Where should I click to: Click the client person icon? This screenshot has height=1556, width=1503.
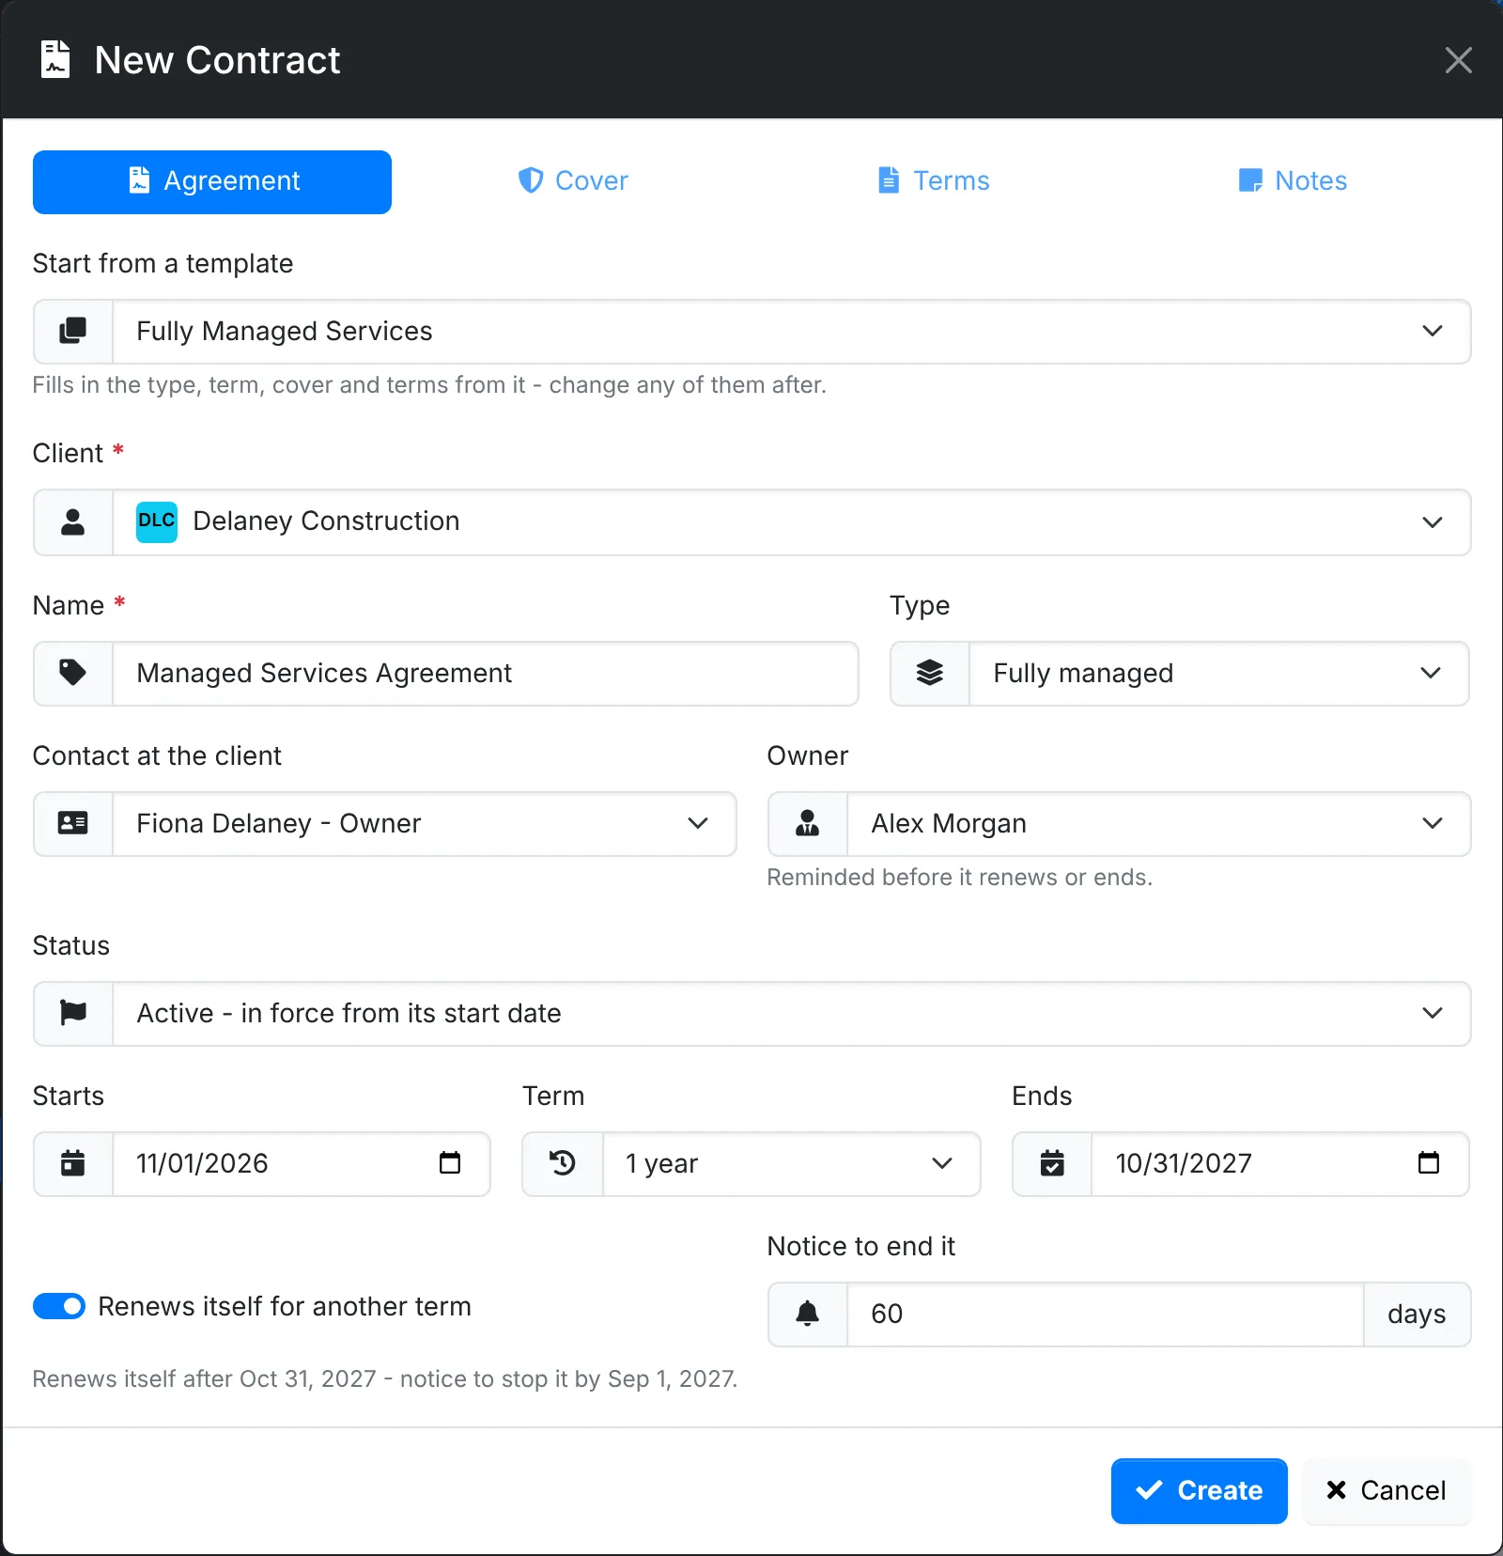click(73, 521)
